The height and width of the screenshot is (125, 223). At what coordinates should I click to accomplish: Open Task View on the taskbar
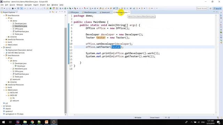click(x=10, y=122)
